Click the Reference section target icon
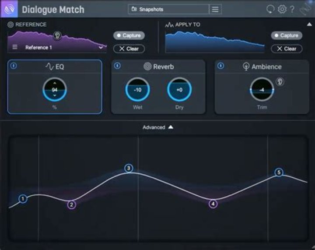 tap(10, 25)
